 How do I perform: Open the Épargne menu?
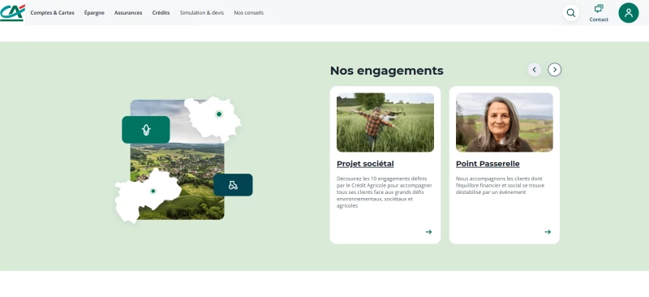(x=94, y=13)
